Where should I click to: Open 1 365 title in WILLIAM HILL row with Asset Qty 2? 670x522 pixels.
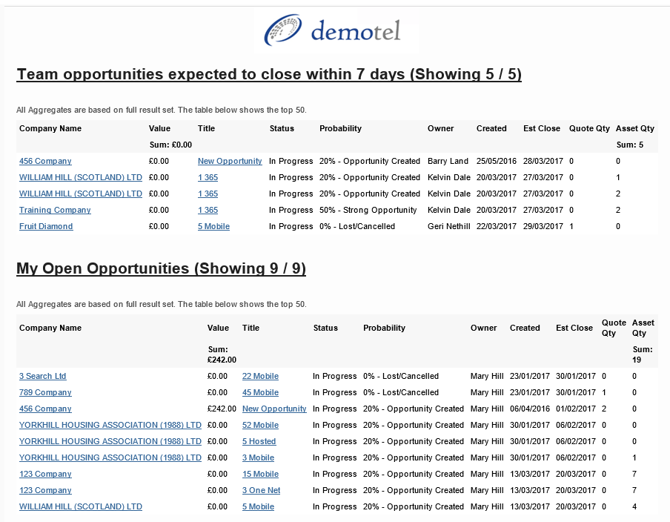(x=208, y=194)
